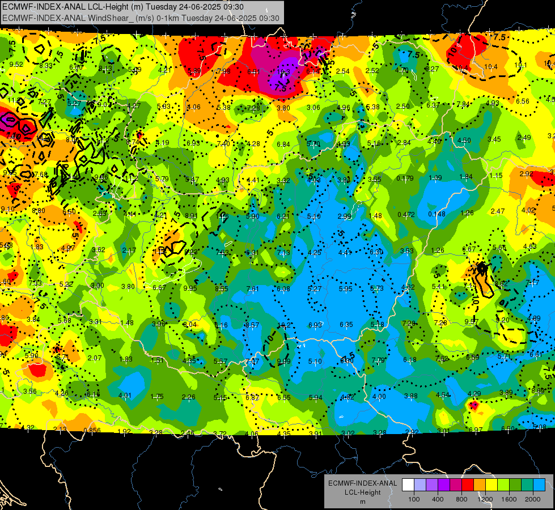Click the grid value 5.73
Screen dimensions: 555x510
376,288
